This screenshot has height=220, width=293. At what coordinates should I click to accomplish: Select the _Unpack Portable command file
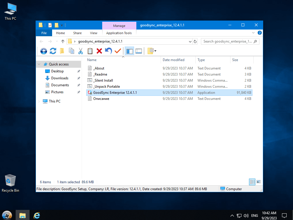tap(169, 87)
